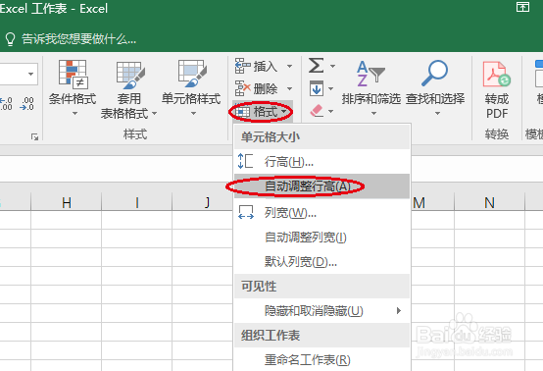The width and height of the screenshot is (543, 371).
Task: Select Row Height (行高) menu item
Action: click(x=321, y=161)
